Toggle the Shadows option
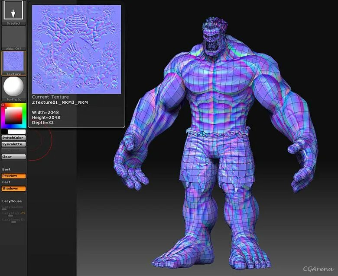 pos(13,189)
